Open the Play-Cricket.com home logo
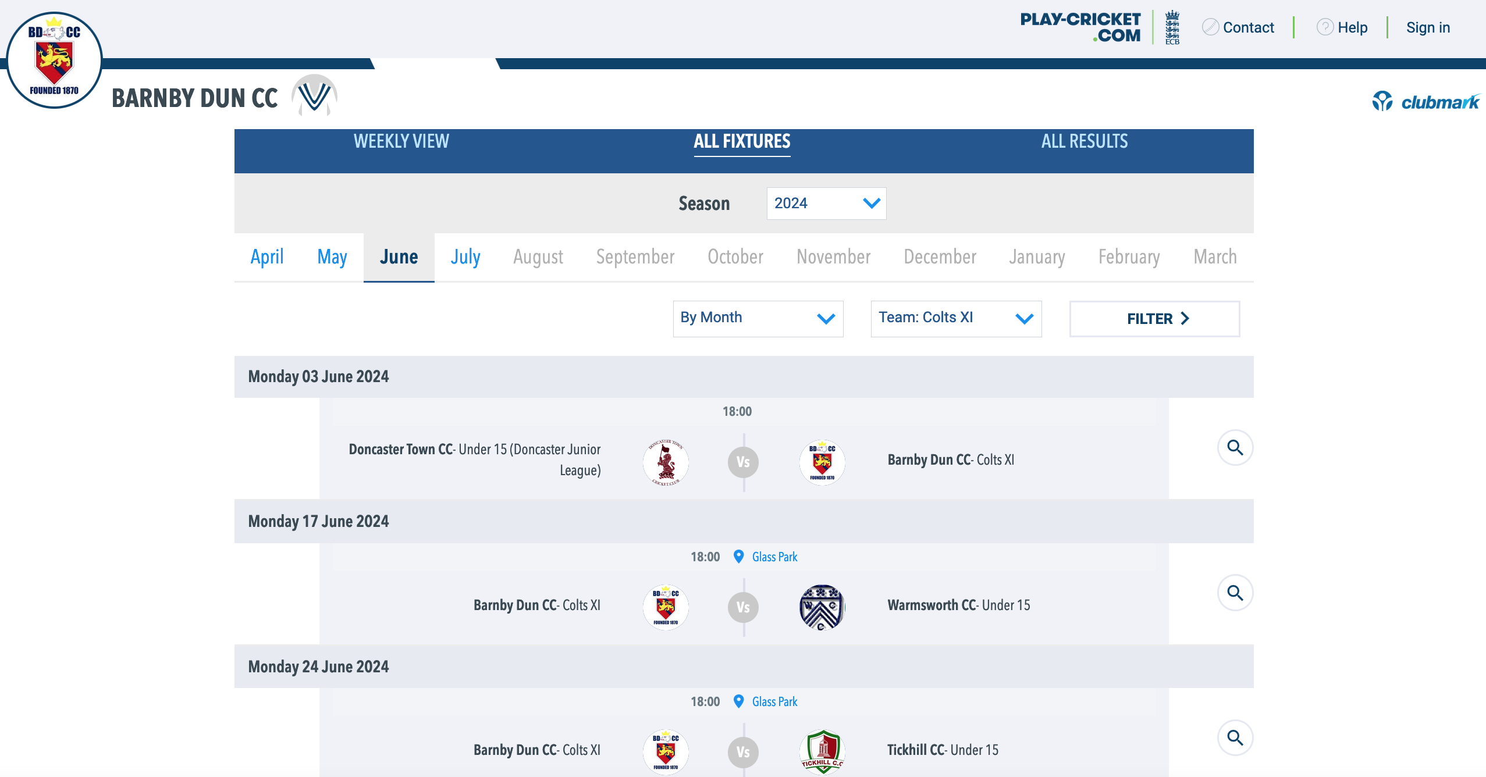Image resolution: width=1486 pixels, height=777 pixels. pyautogui.click(x=1080, y=27)
